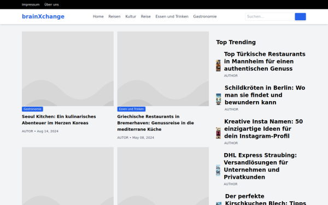328x205 pixels.
Task: Click thumbnail beside Kreative Insta Namen article
Action: 218,133
